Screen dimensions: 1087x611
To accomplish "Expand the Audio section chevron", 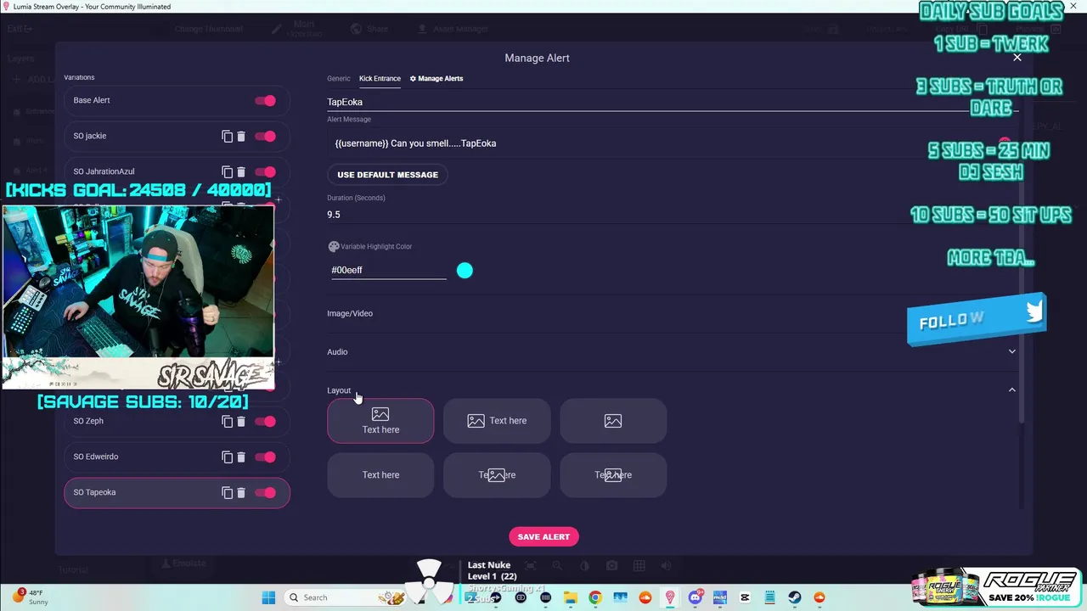I will tap(1011, 351).
